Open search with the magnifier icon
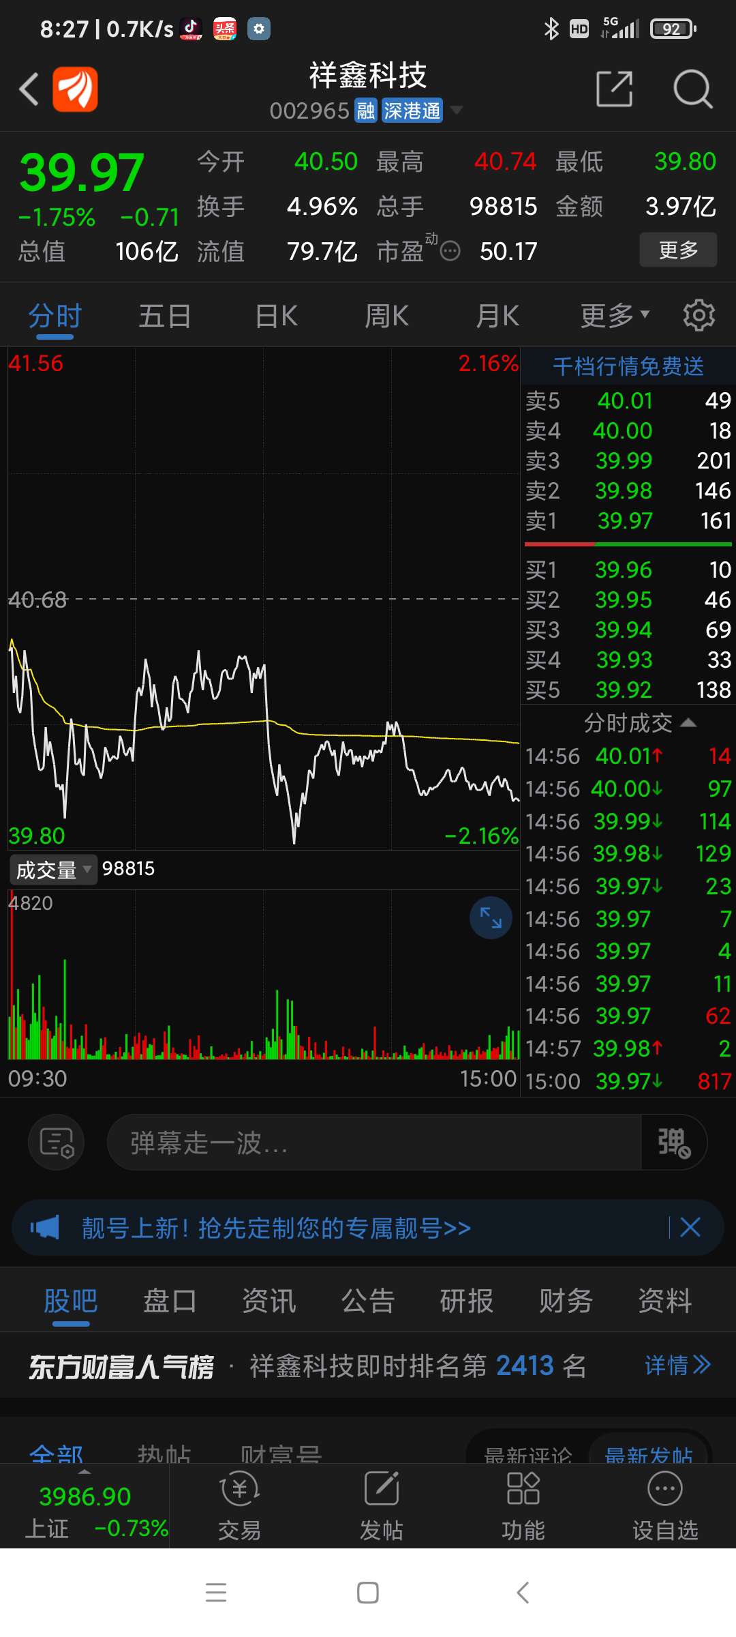 click(692, 89)
